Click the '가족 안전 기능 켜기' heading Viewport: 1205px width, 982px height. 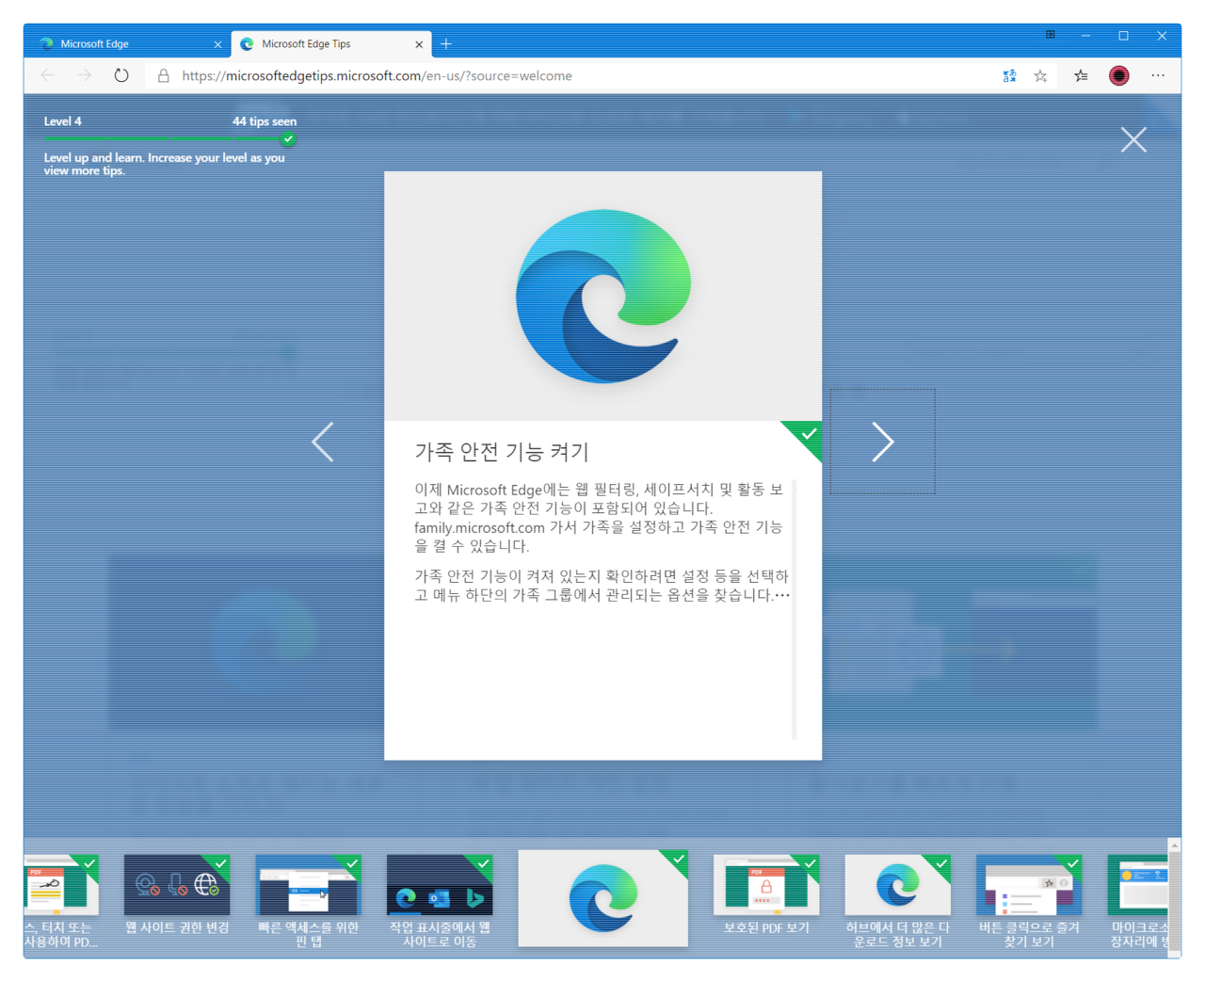pos(502,452)
